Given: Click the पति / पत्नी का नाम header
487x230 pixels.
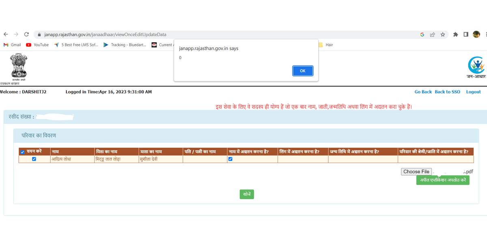Looking at the screenshot, I should pyautogui.click(x=205, y=152).
